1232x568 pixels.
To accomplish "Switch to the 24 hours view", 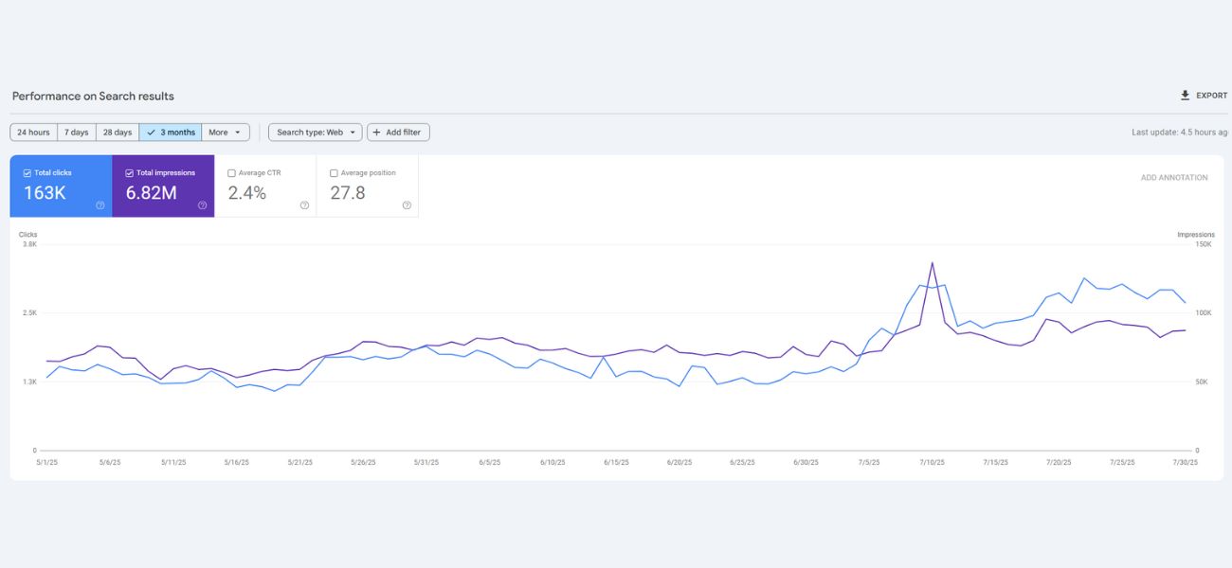I will click(32, 132).
